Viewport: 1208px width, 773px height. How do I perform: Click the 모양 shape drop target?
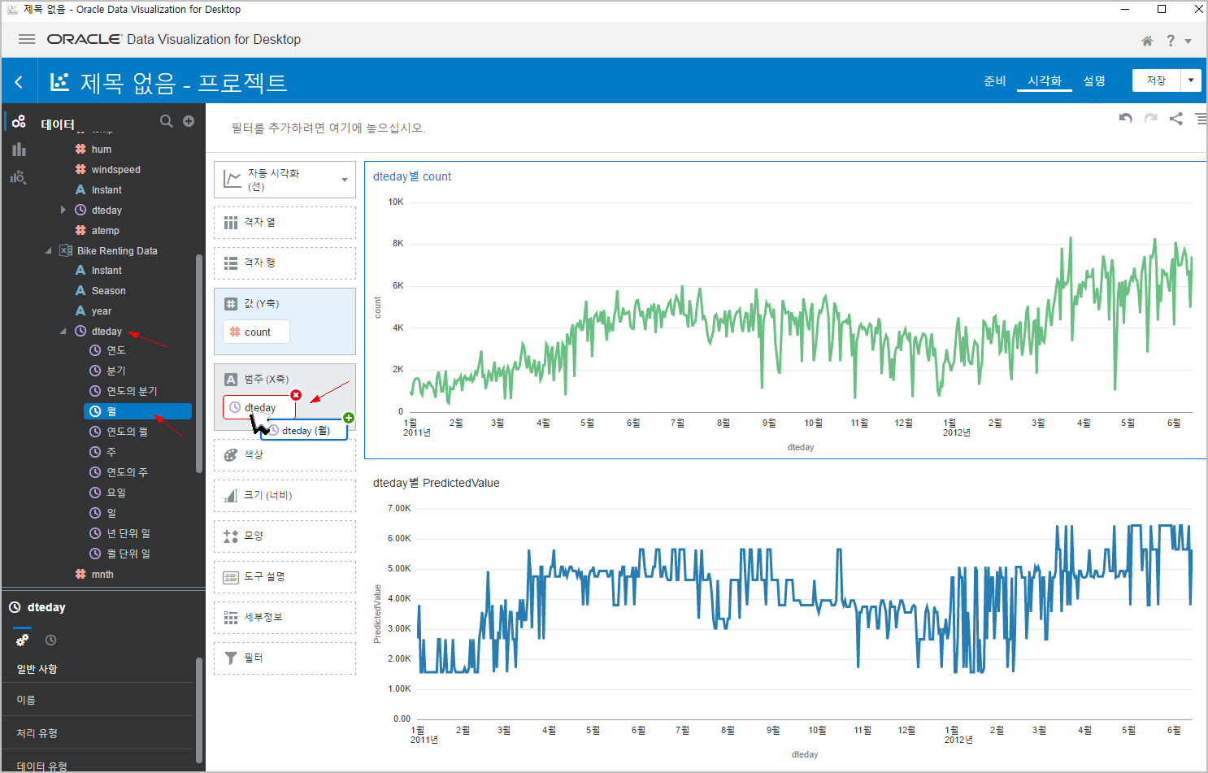(x=285, y=536)
